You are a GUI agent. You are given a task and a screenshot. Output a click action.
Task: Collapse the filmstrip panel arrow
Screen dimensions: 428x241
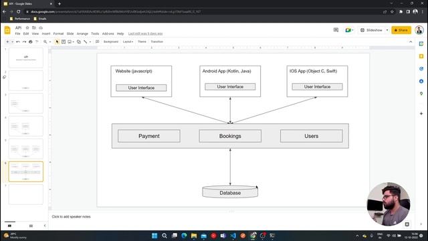coord(45,226)
